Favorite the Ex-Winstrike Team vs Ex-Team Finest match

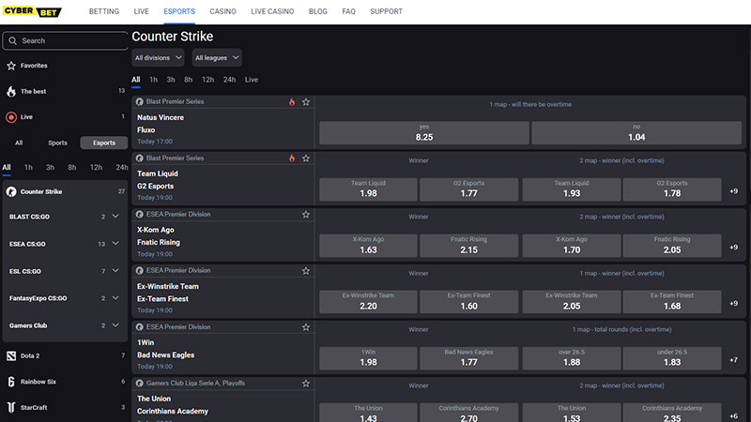[x=306, y=271]
